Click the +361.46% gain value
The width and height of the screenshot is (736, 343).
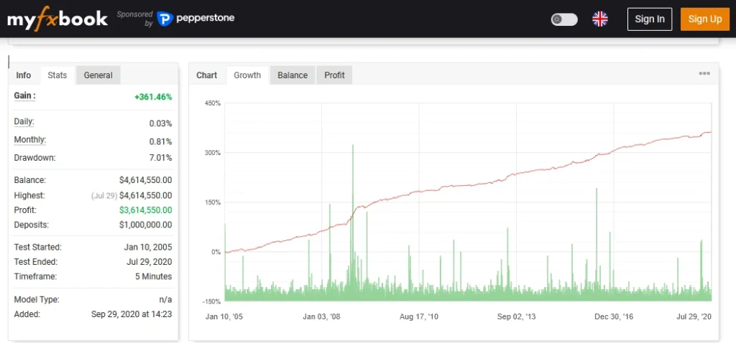pos(152,97)
